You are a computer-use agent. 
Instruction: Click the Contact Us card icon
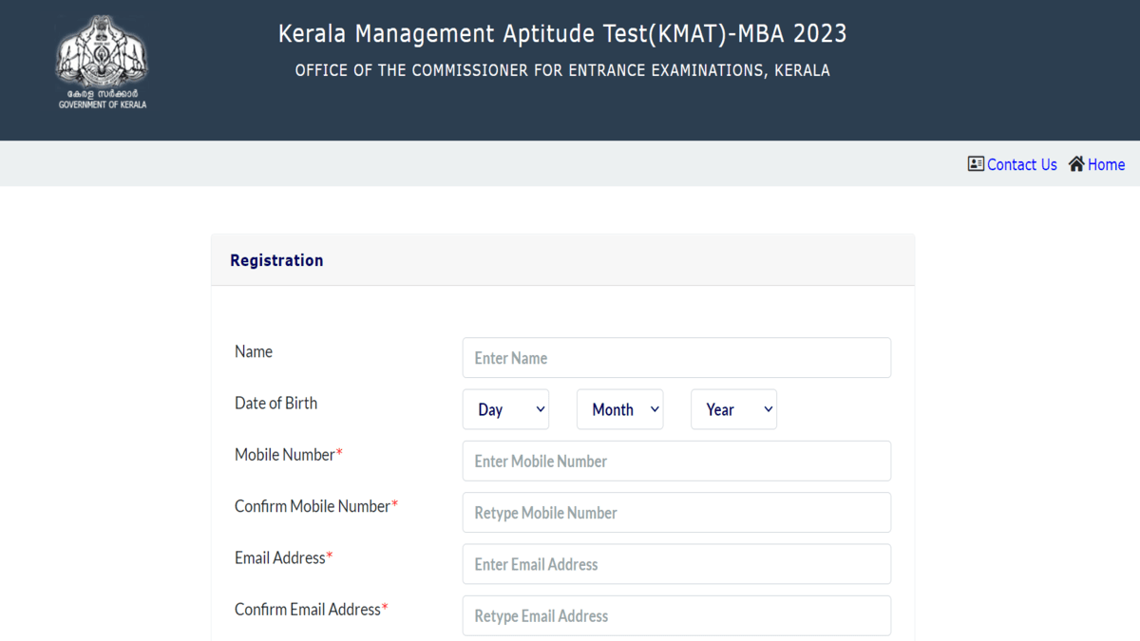976,163
